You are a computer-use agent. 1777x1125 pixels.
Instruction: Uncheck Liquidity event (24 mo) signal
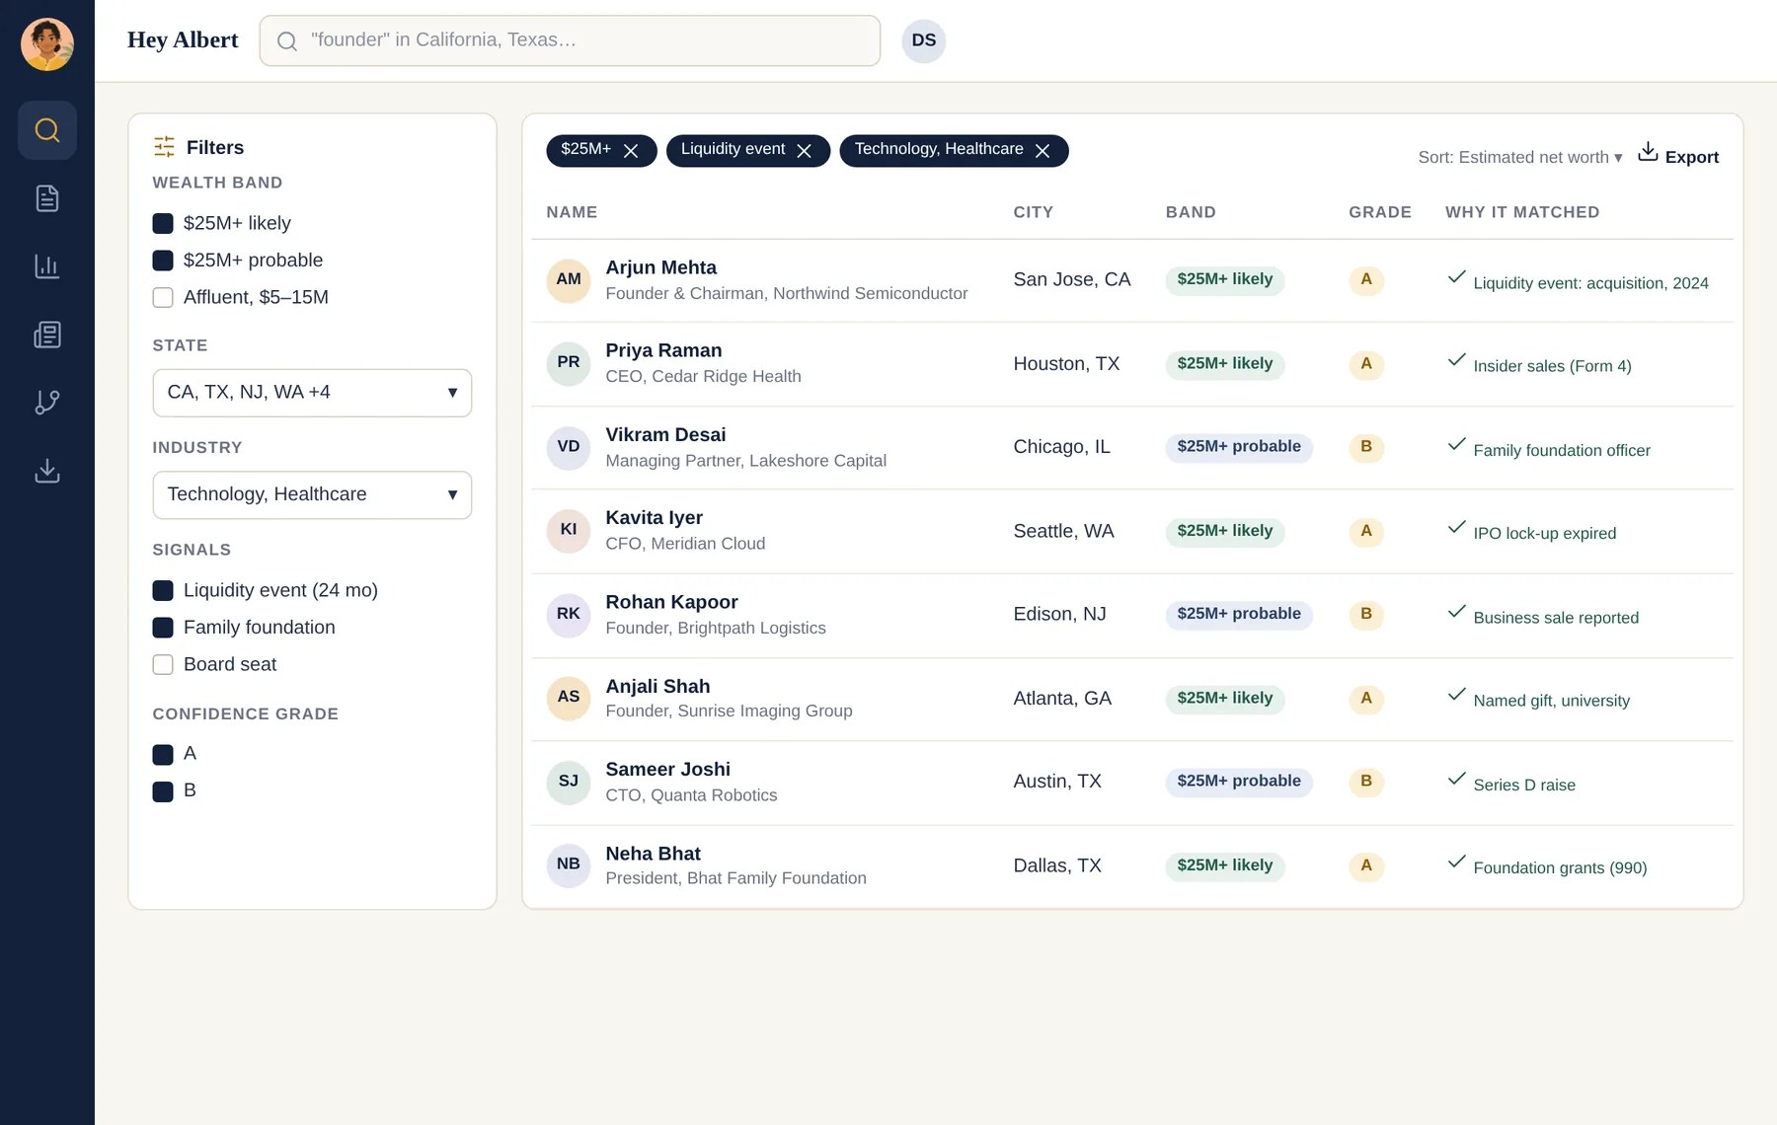coord(163,590)
